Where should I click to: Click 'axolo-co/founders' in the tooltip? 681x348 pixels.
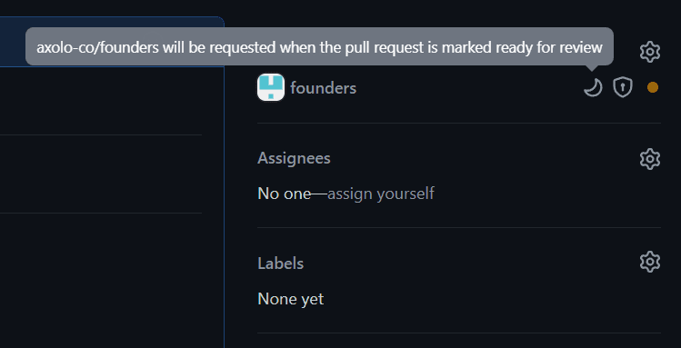97,48
